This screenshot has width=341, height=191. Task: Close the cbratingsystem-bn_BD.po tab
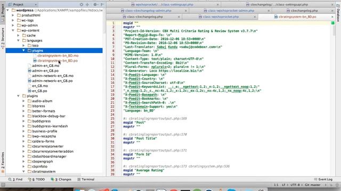click(x=332, y=16)
